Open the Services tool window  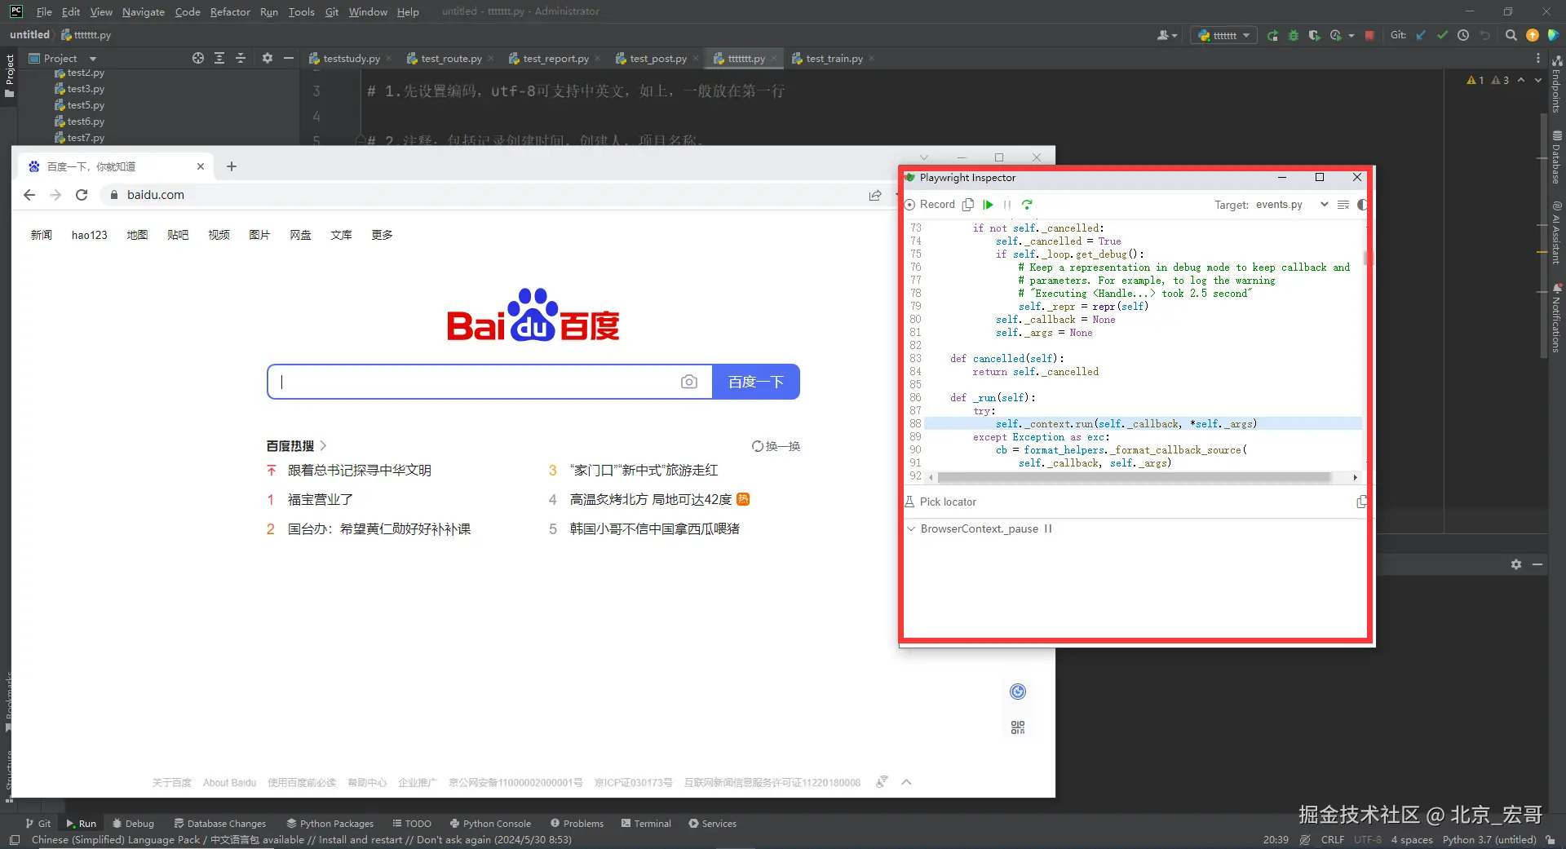point(712,824)
